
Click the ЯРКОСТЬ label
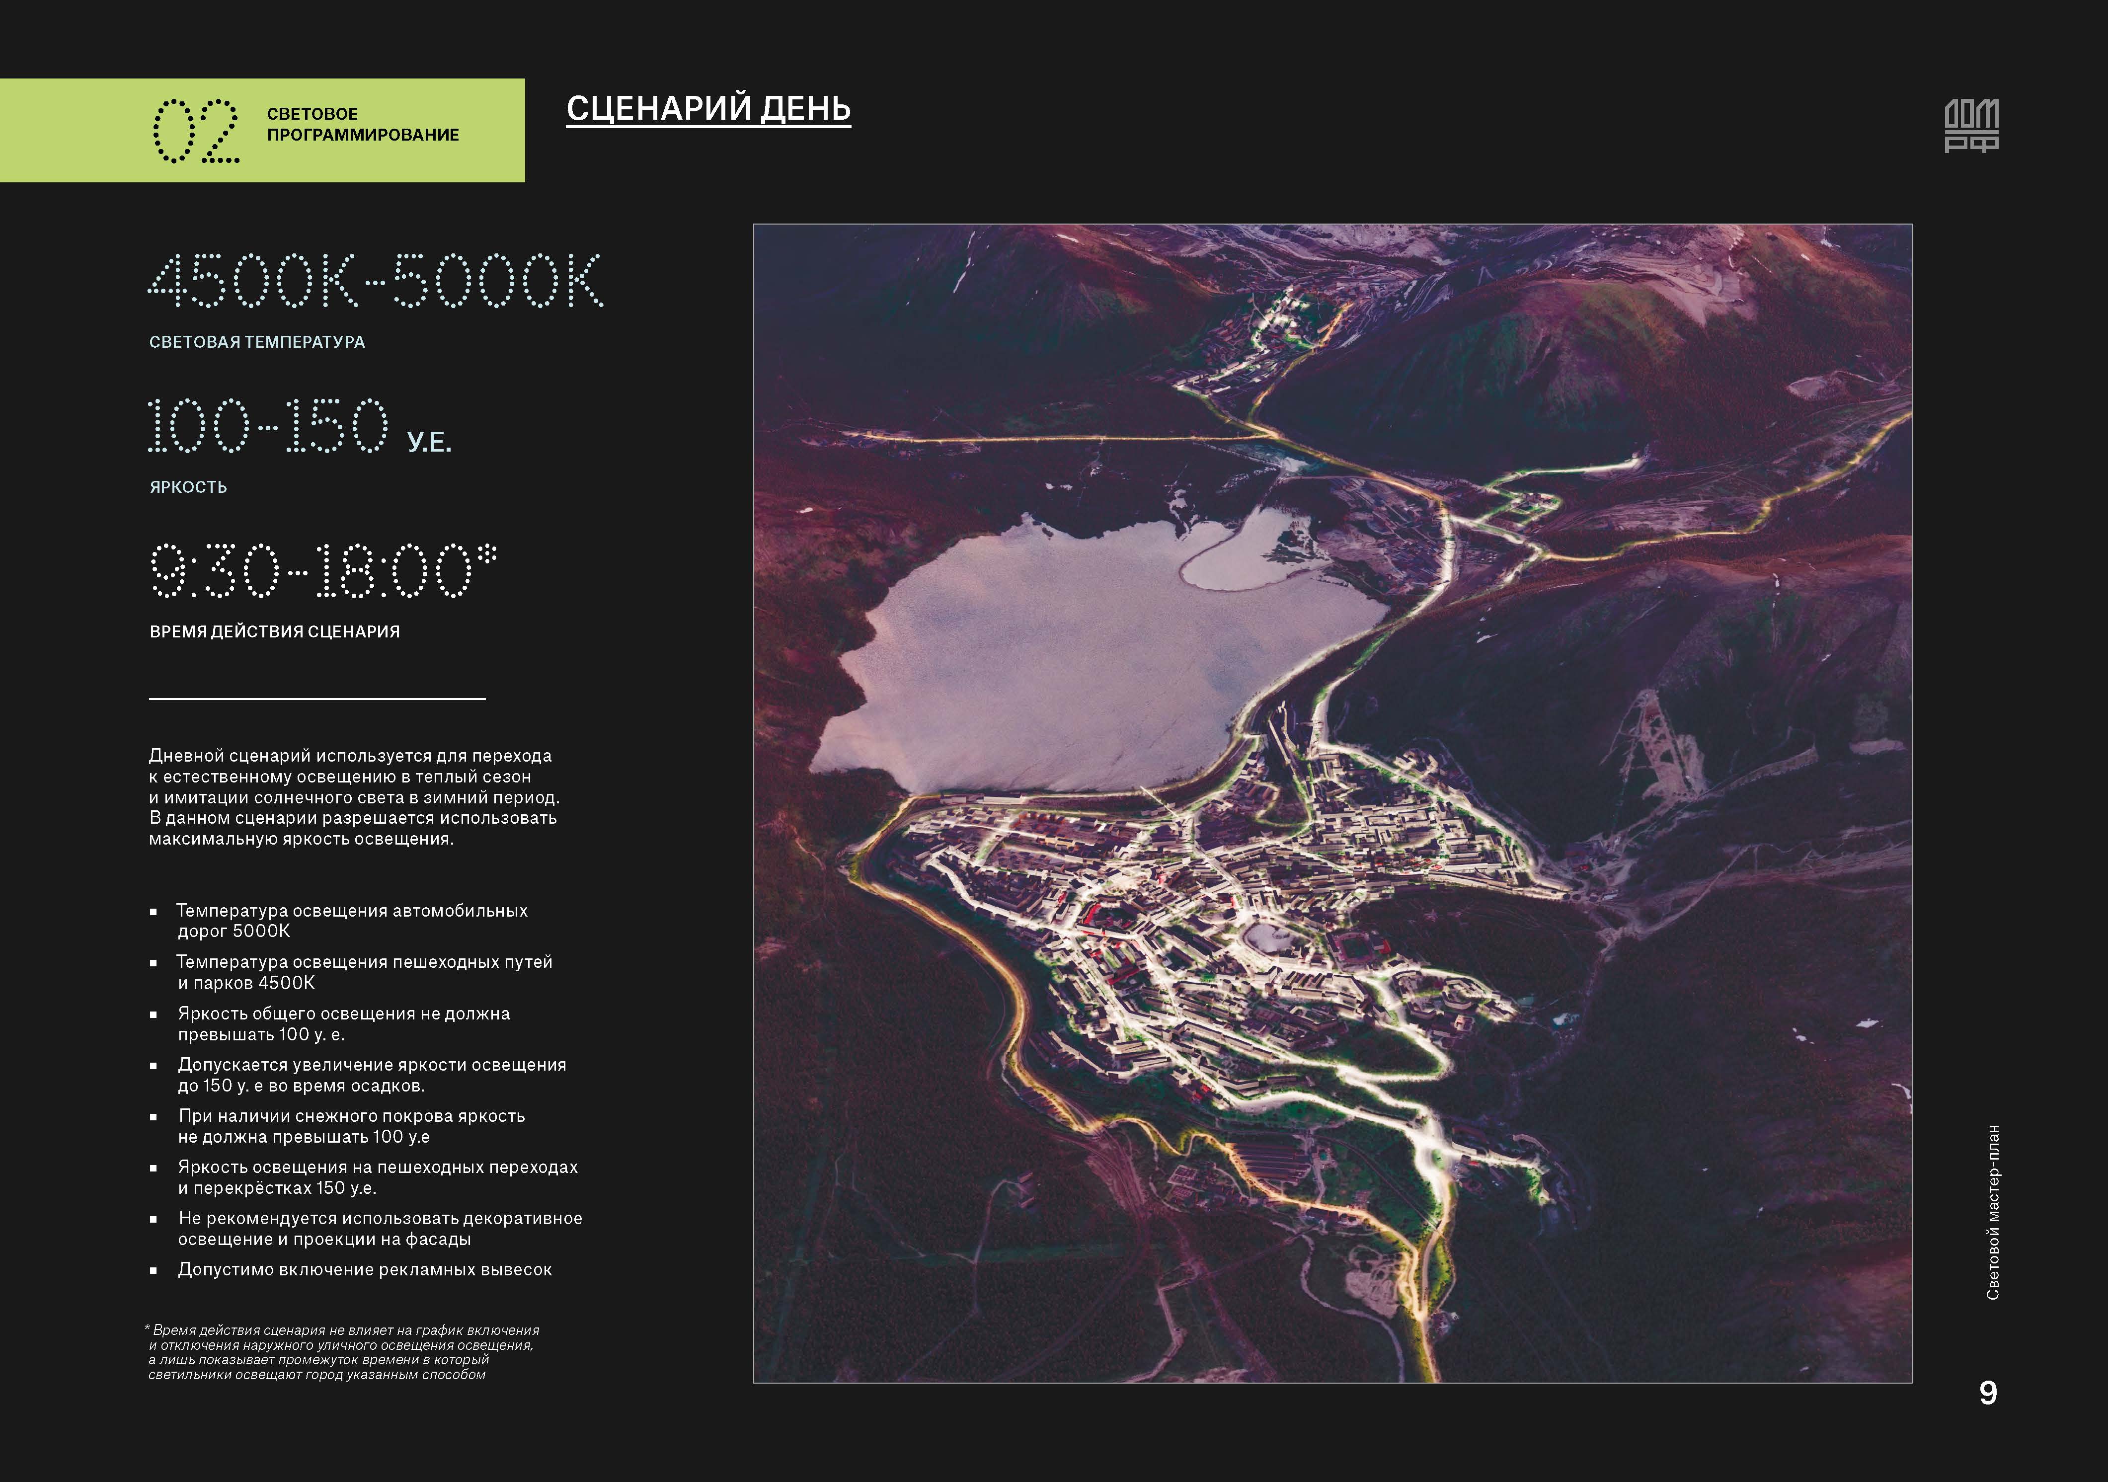pos(188,487)
